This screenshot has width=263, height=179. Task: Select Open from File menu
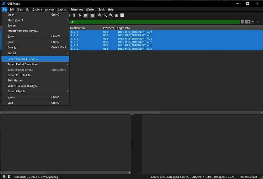click(35, 15)
